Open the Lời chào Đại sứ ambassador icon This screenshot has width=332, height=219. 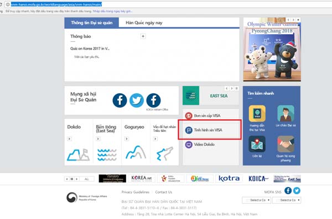point(286,114)
